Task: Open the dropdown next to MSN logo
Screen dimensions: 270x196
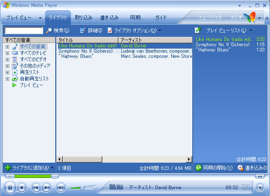Action: (260, 18)
